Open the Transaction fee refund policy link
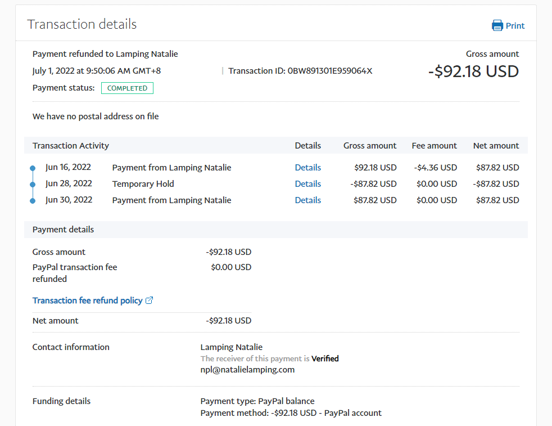Image resolution: width=552 pixels, height=426 pixels. click(87, 301)
